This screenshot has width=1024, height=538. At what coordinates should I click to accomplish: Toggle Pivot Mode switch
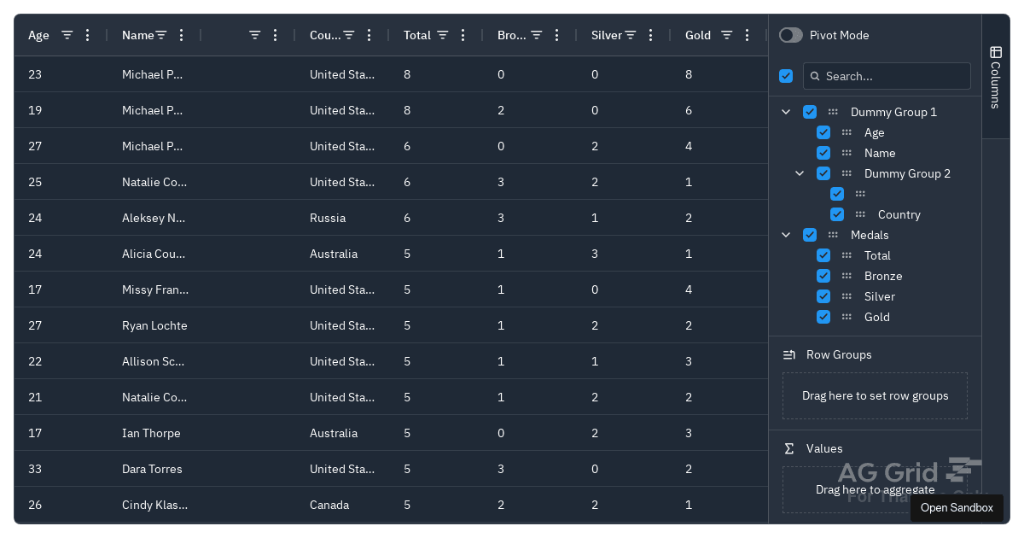click(x=791, y=35)
